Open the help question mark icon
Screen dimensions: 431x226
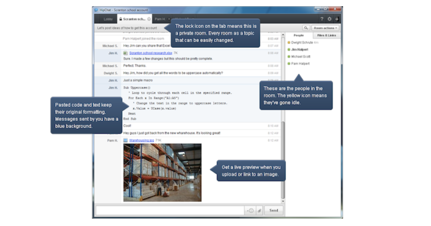point(322,19)
